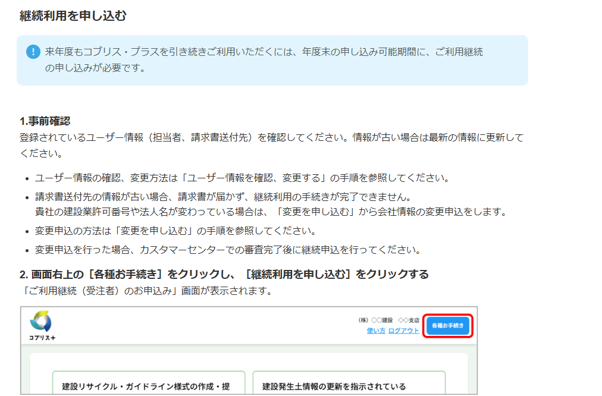Click the 1.事前確認 section heading
The height and width of the screenshot is (396, 602).
(45, 121)
